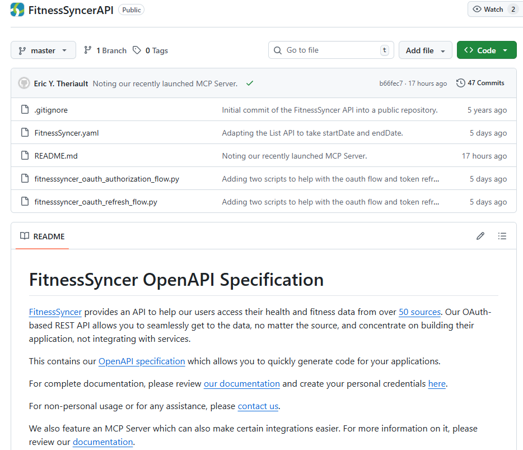Click the Watch eye button

488,10
